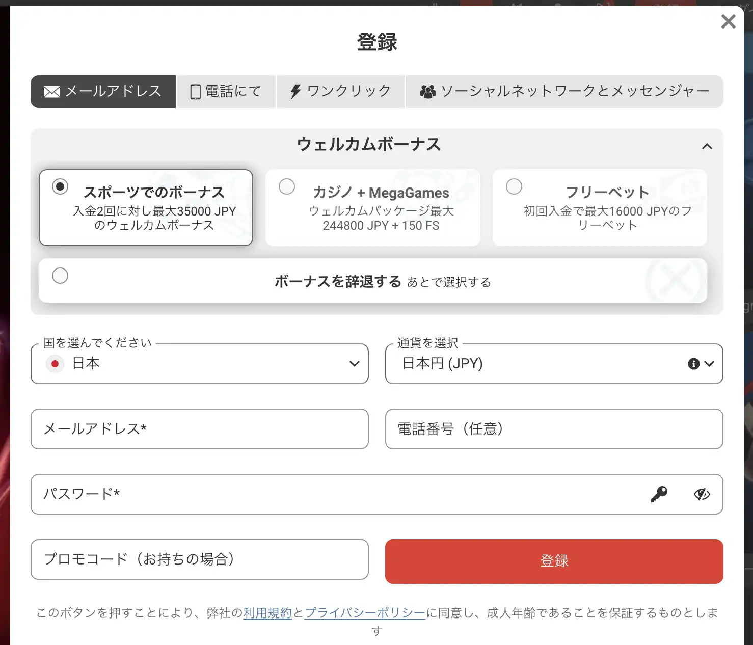
Task: Select the ボーナスを辞退する radio option
Action: point(60,276)
